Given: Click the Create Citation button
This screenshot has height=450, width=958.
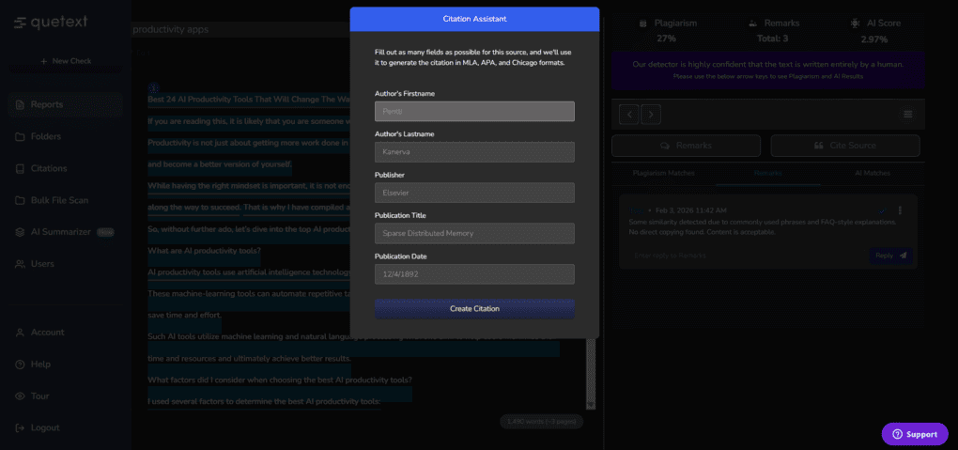Looking at the screenshot, I should (x=474, y=309).
